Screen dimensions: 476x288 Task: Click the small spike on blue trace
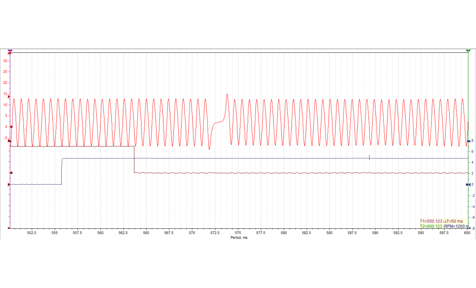[369, 157]
